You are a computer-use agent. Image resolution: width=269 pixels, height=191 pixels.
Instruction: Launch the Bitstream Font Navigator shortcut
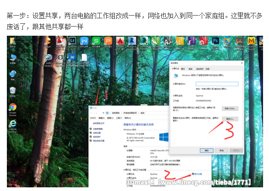pyautogui.click(x=168, y=43)
